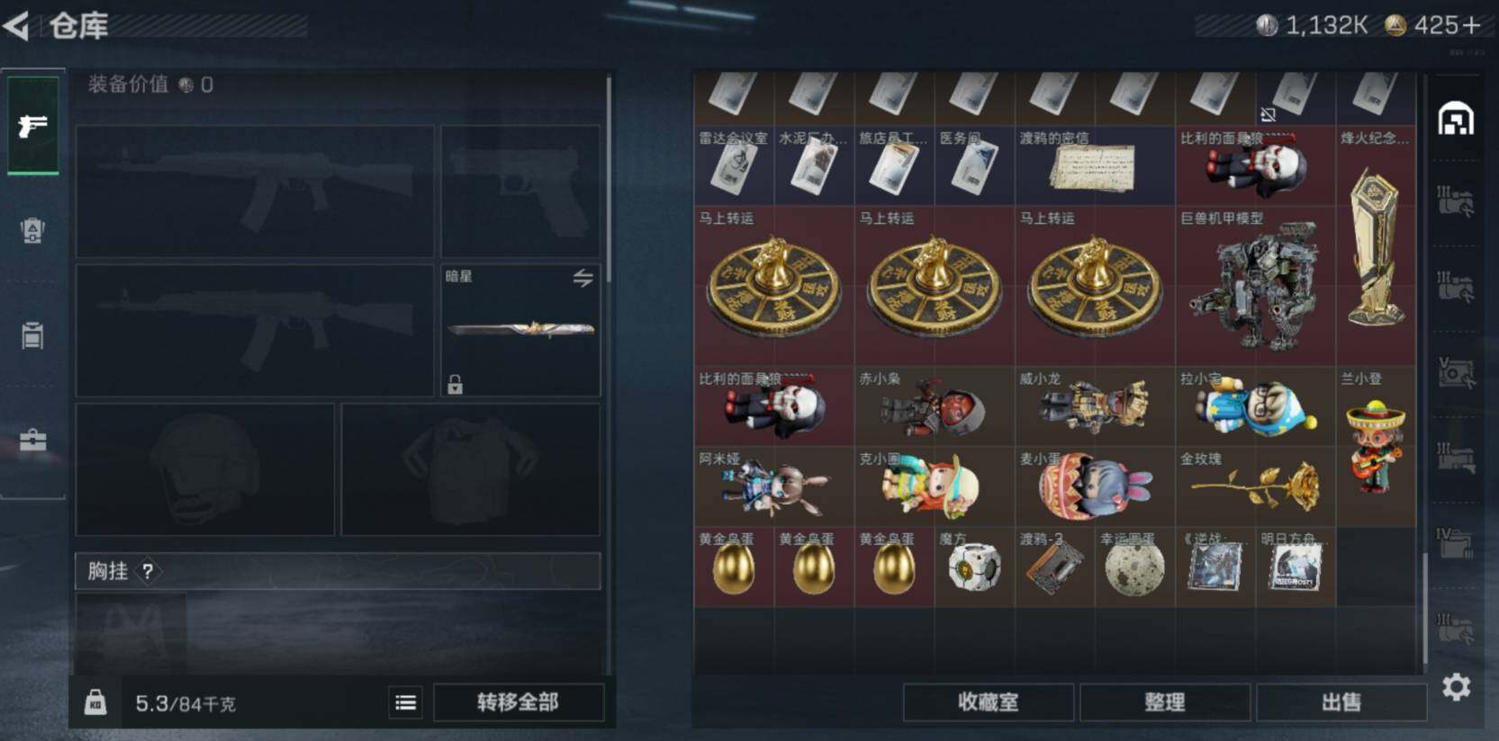Select the main warehouse icon in right sidebar
The image size is (1499, 741).
tap(1456, 119)
